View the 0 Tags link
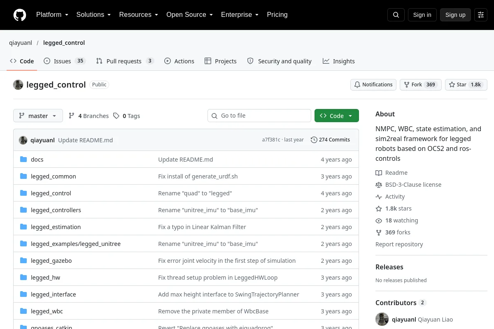 (127, 116)
